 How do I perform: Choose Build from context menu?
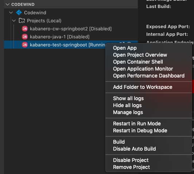coord(148,142)
